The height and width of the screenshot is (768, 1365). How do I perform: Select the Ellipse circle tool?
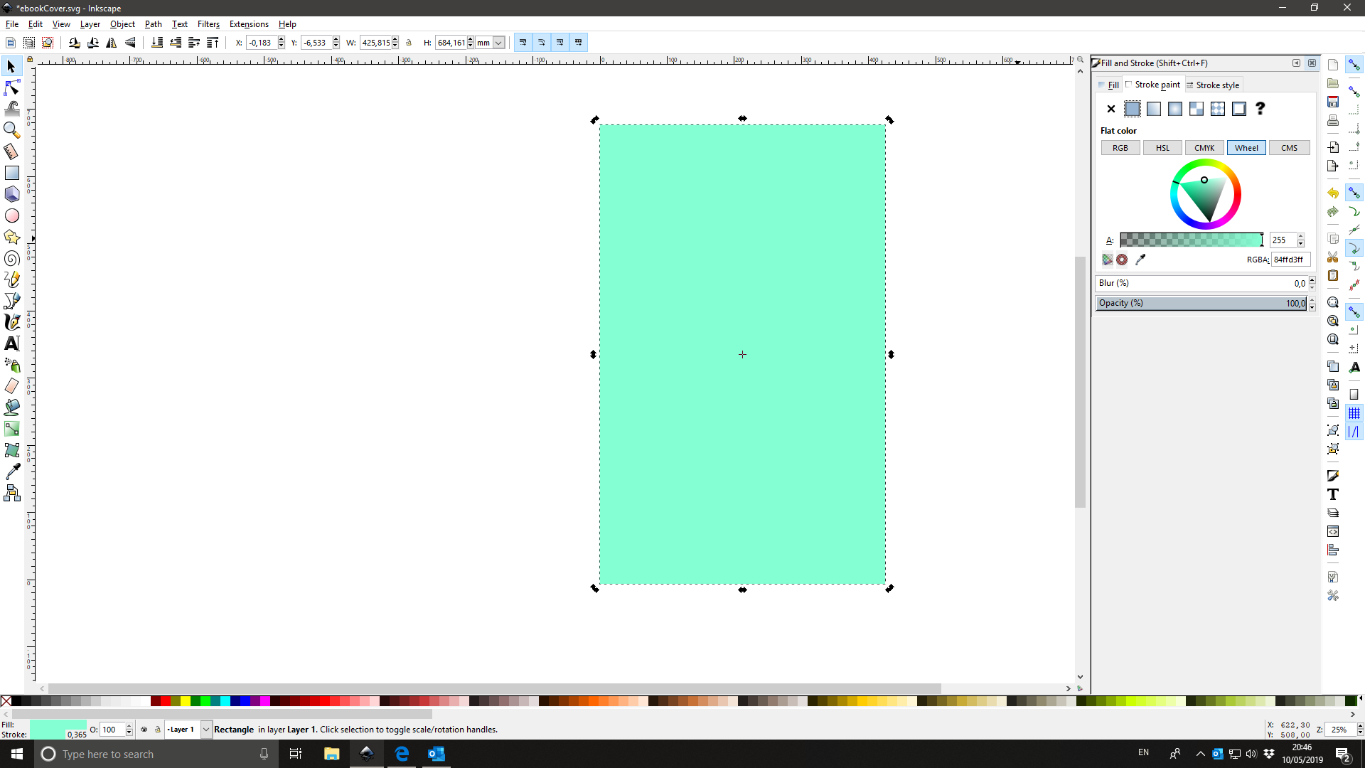coord(11,215)
